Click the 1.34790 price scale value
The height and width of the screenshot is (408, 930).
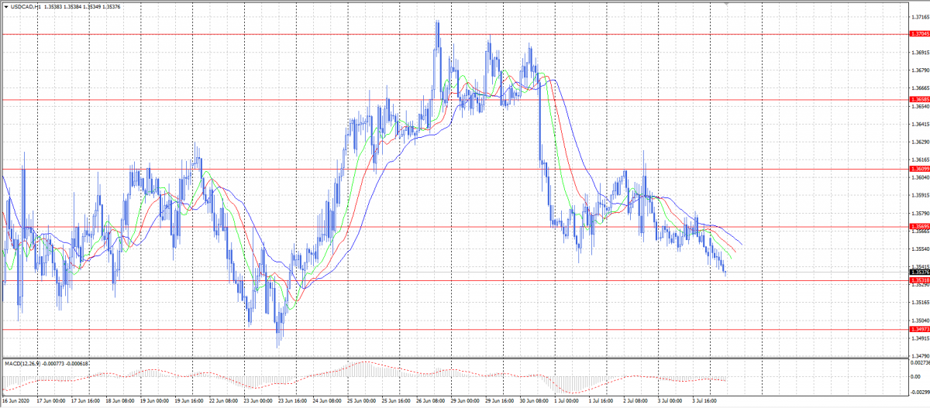pyautogui.click(x=921, y=356)
